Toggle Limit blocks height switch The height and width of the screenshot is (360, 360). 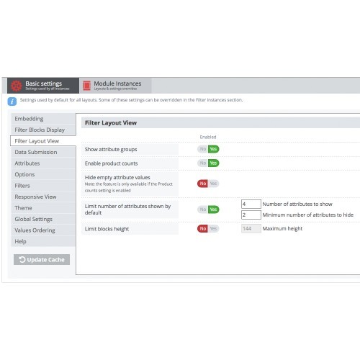click(x=208, y=228)
